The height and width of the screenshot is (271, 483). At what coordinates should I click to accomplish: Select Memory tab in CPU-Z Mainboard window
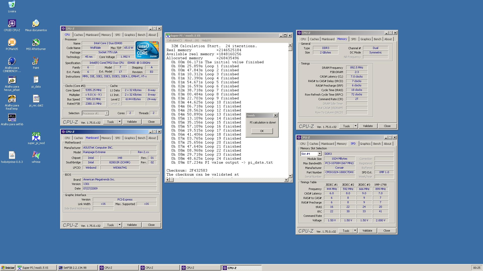106,138
